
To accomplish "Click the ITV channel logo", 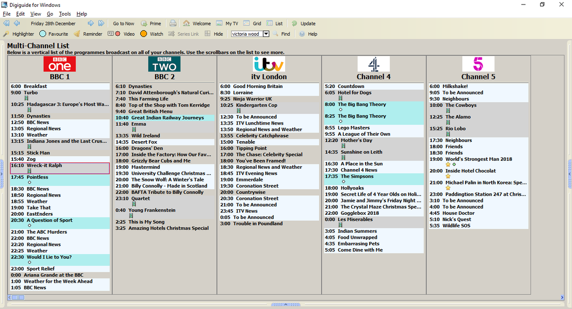I will tap(269, 64).
